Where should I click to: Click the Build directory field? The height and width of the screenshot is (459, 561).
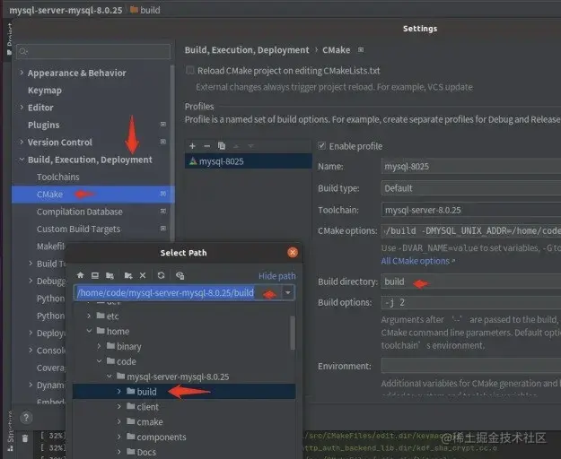click(x=471, y=281)
